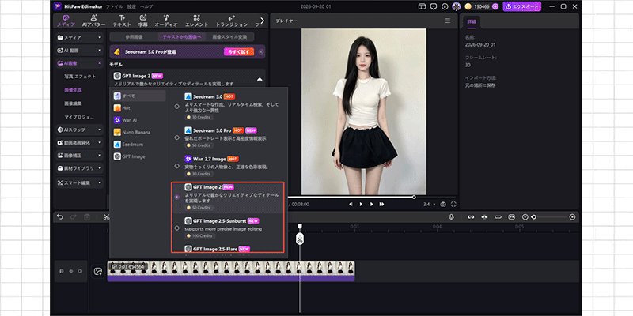Click the player progress bar handle
633x316 pixels.
(414, 197)
